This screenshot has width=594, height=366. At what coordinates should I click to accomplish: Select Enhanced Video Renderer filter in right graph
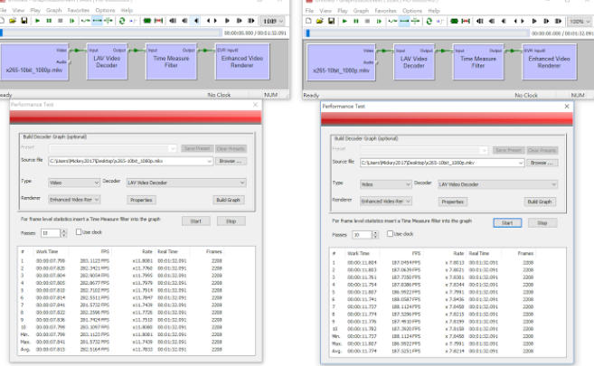coord(549,62)
